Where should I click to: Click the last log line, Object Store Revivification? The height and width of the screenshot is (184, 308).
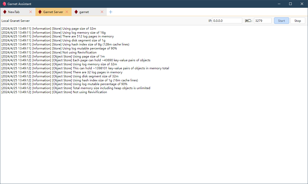coord(54,92)
